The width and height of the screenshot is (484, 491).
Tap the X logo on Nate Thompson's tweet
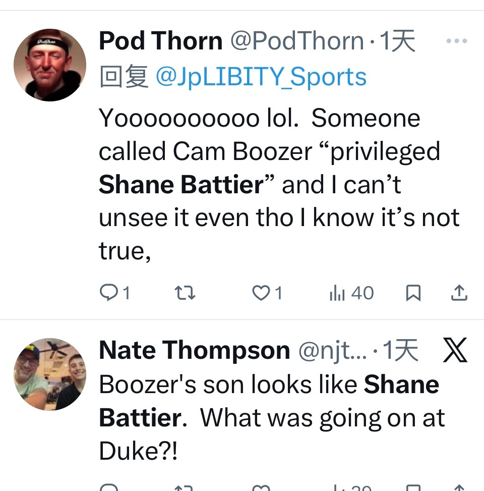(454, 351)
